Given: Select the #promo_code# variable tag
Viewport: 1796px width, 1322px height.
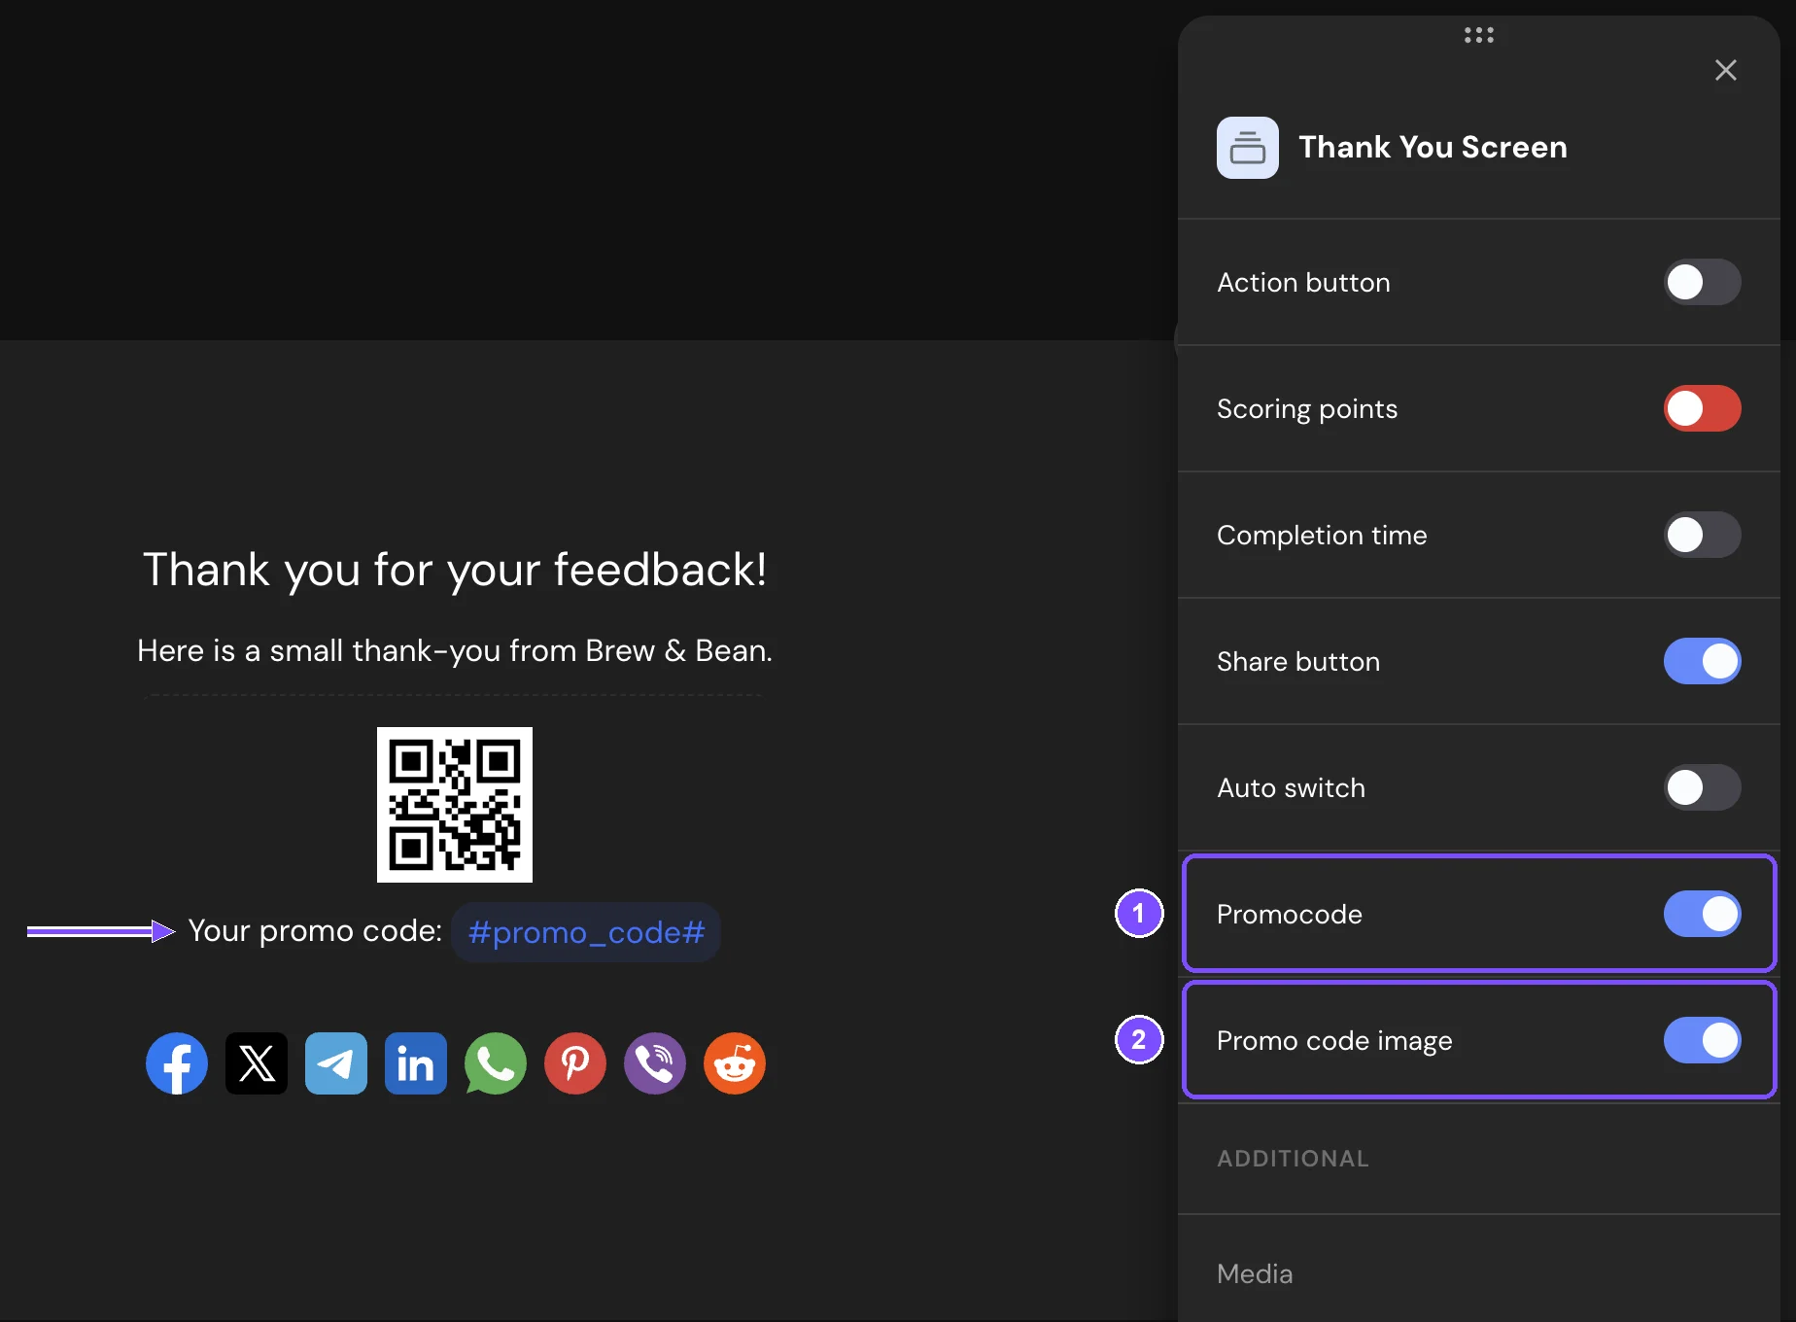Looking at the screenshot, I should click(586, 932).
